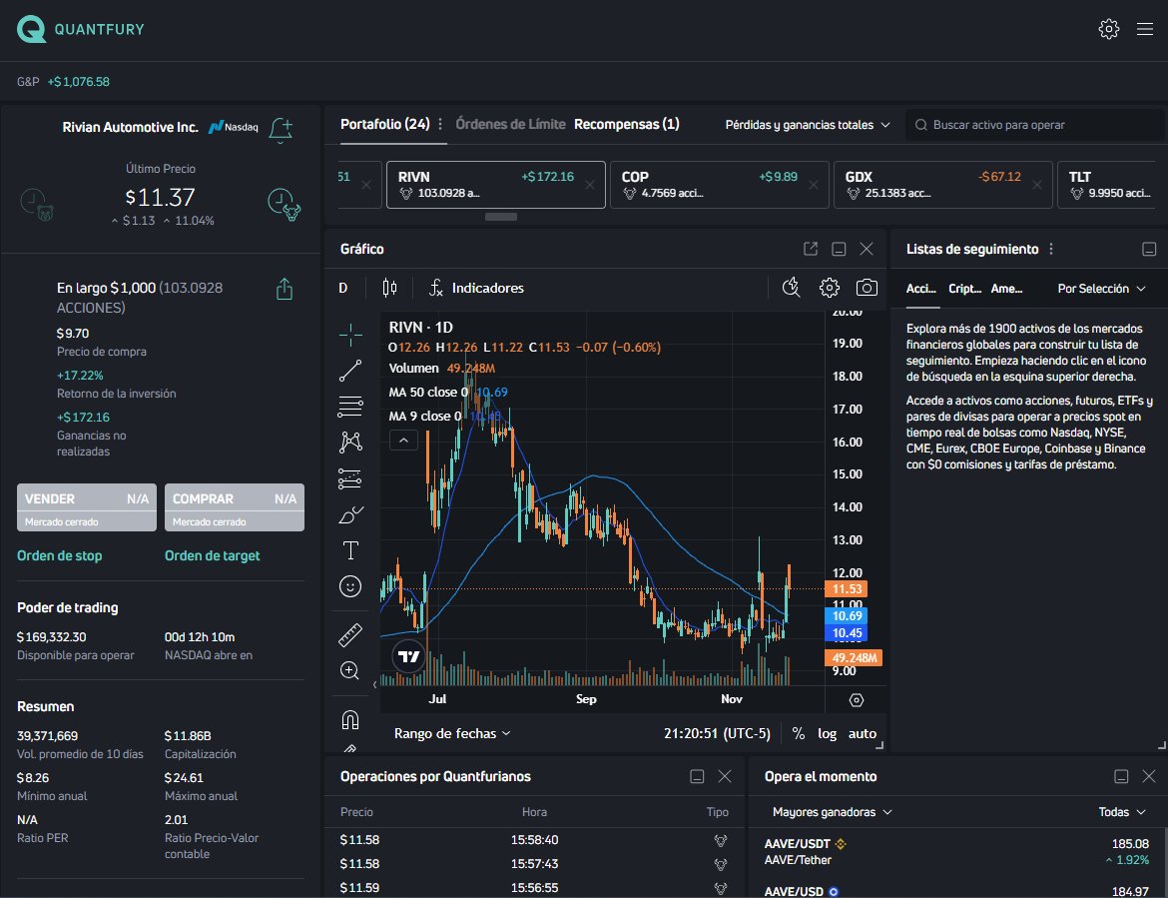1168x898 pixels.
Task: Select the forecast and measurement tool
Action: click(x=350, y=478)
